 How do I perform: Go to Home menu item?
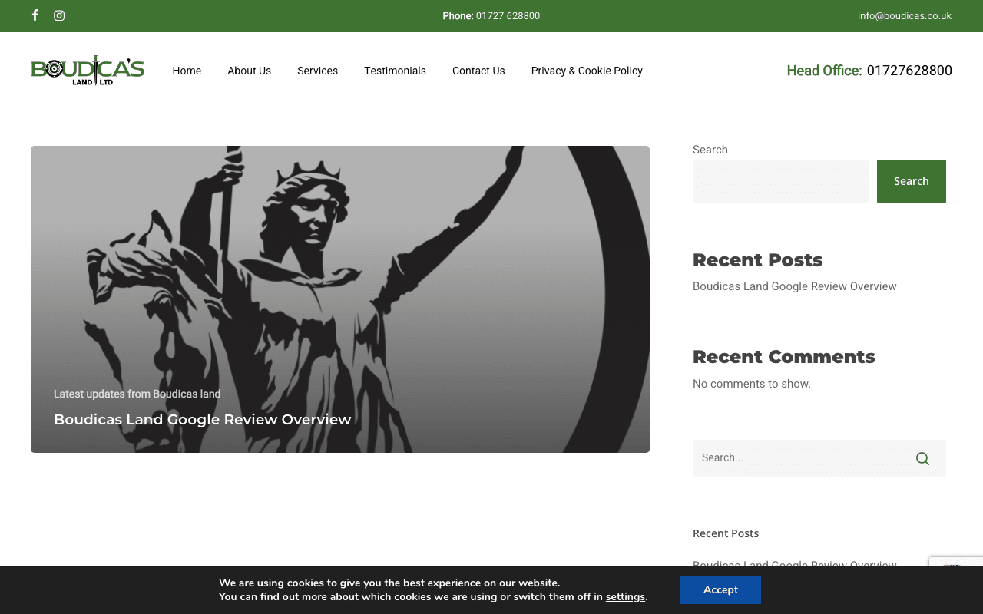187,71
